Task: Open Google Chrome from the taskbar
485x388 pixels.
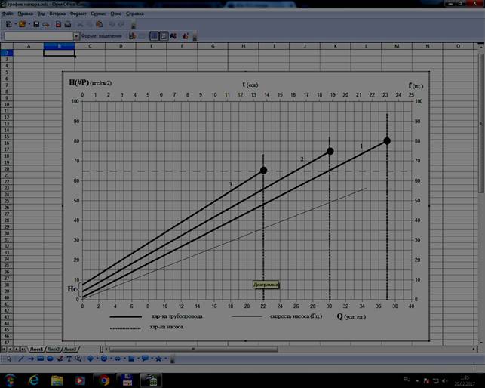Action: [103, 380]
